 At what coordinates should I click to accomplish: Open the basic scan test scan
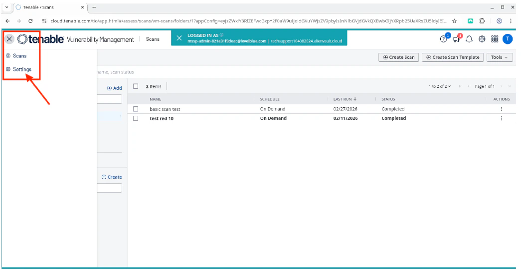tap(165, 109)
